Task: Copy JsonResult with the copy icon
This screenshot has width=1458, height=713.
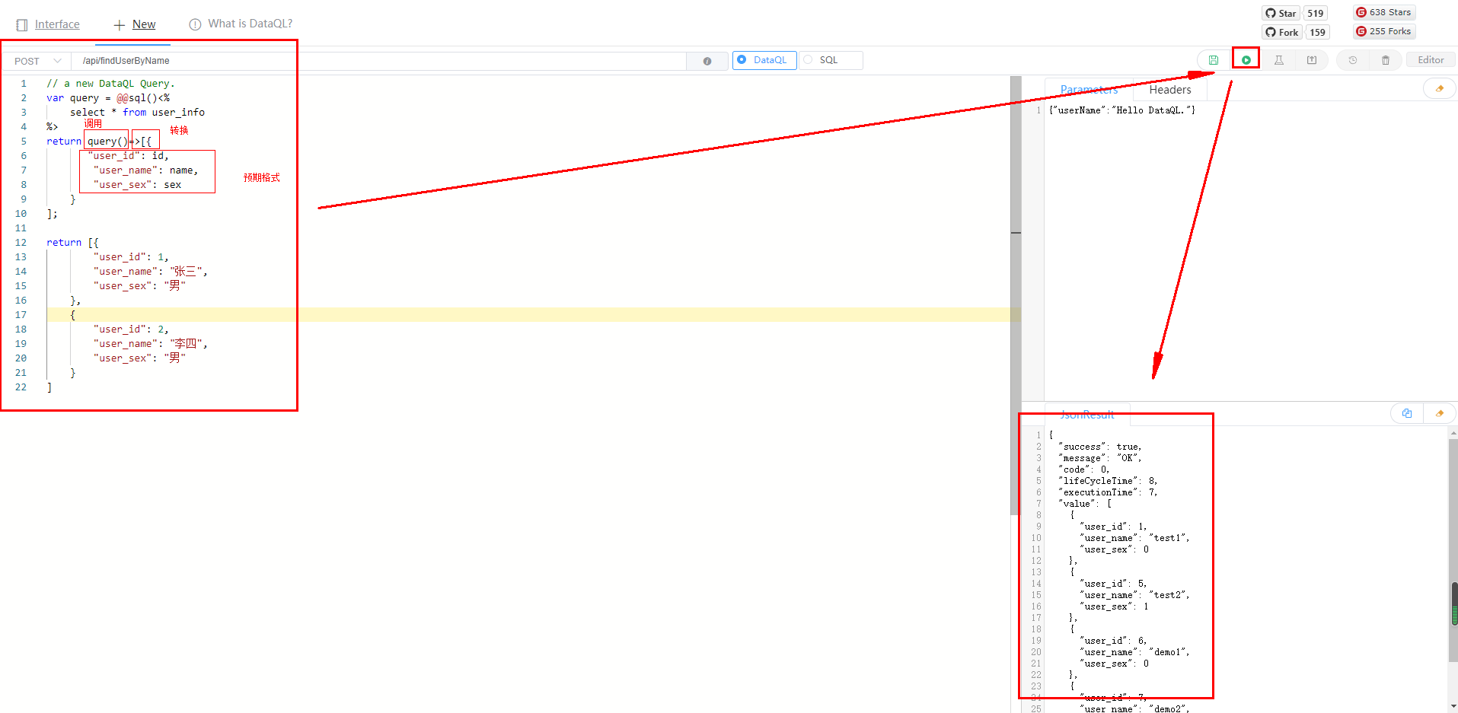Action: 1407,413
